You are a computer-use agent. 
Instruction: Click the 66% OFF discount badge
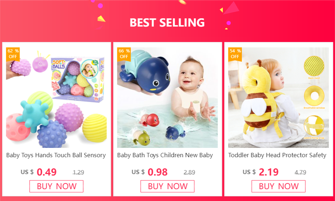pos(124,54)
